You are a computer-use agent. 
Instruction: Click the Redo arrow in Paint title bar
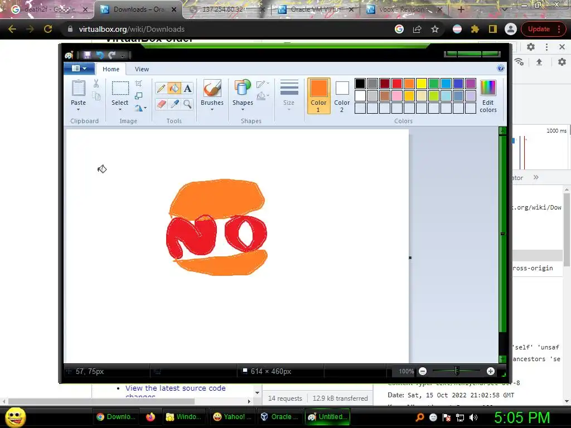click(x=112, y=55)
